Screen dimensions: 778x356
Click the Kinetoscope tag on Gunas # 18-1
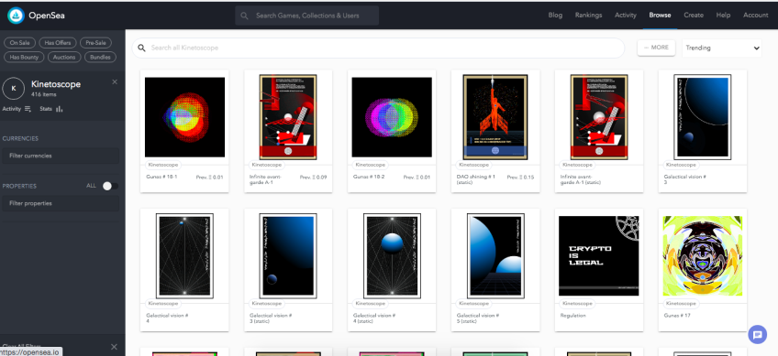(x=162, y=165)
